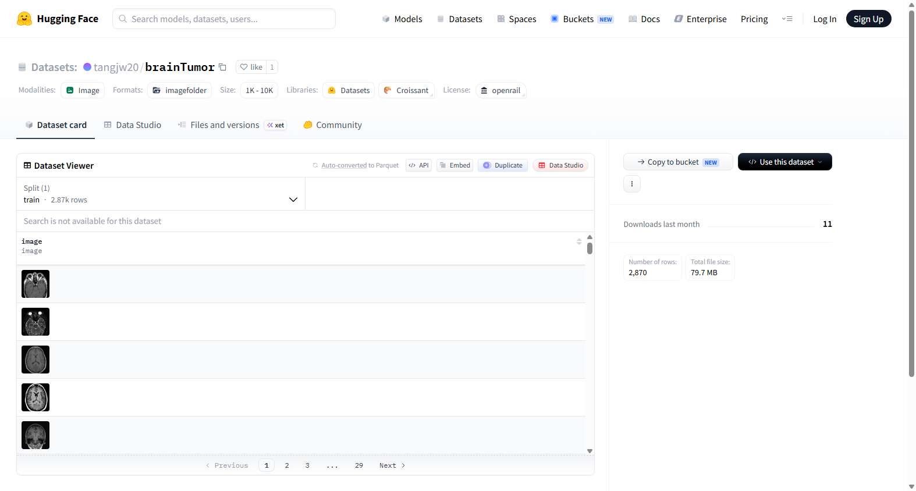Switch to the Data Studio tab
Screen dimensions: 916x491
[133, 125]
